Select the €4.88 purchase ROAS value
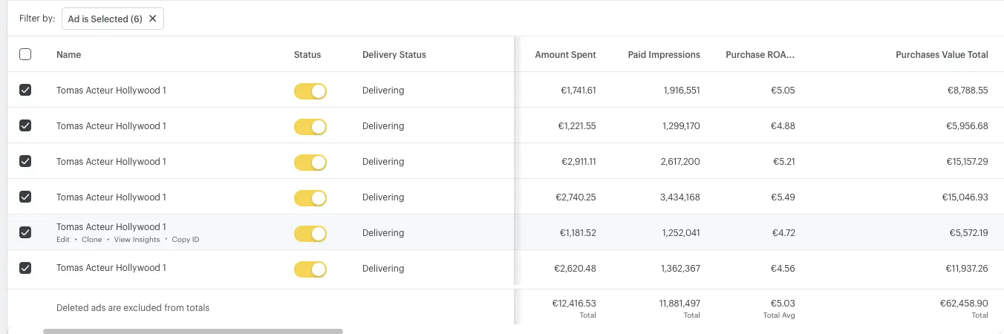1004x334 pixels. (x=783, y=126)
